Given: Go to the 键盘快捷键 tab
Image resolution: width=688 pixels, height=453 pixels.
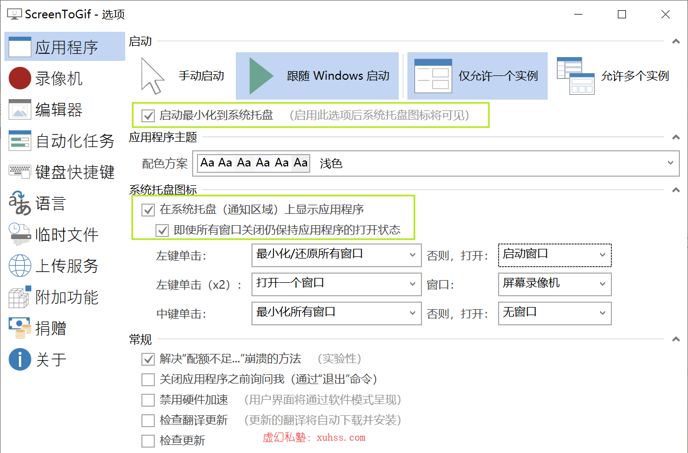Looking at the screenshot, I should (x=65, y=172).
